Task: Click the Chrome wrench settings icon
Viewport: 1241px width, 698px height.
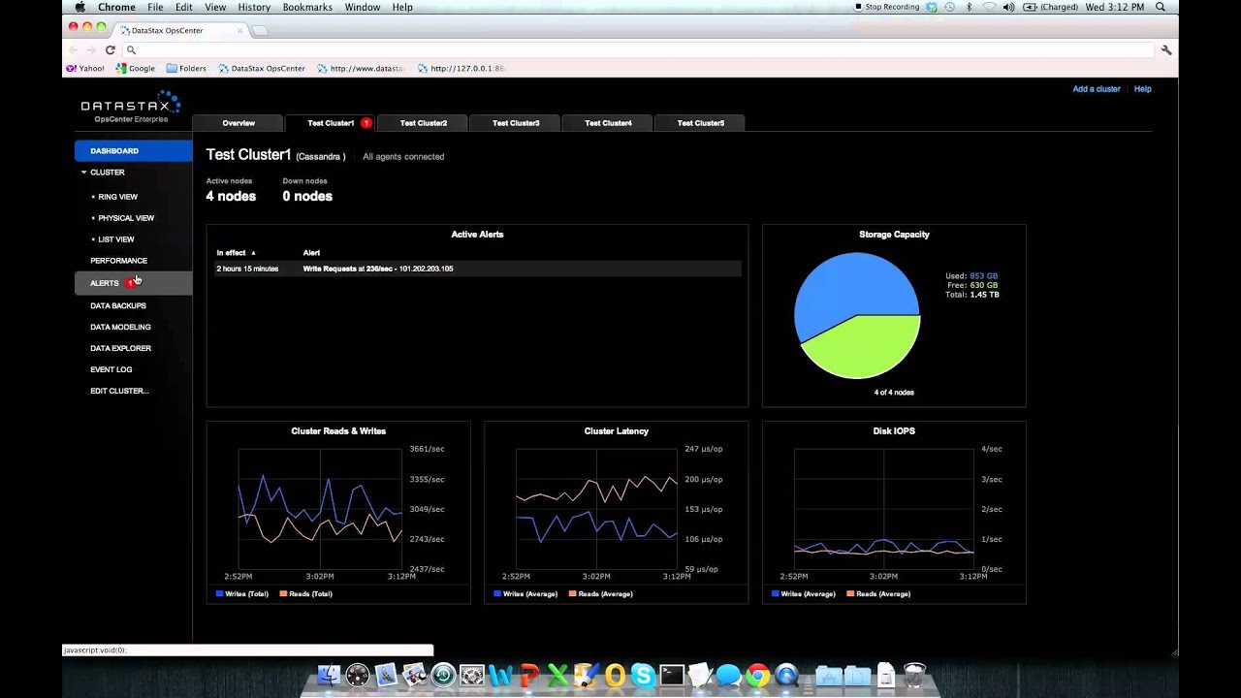Action: 1166,49
